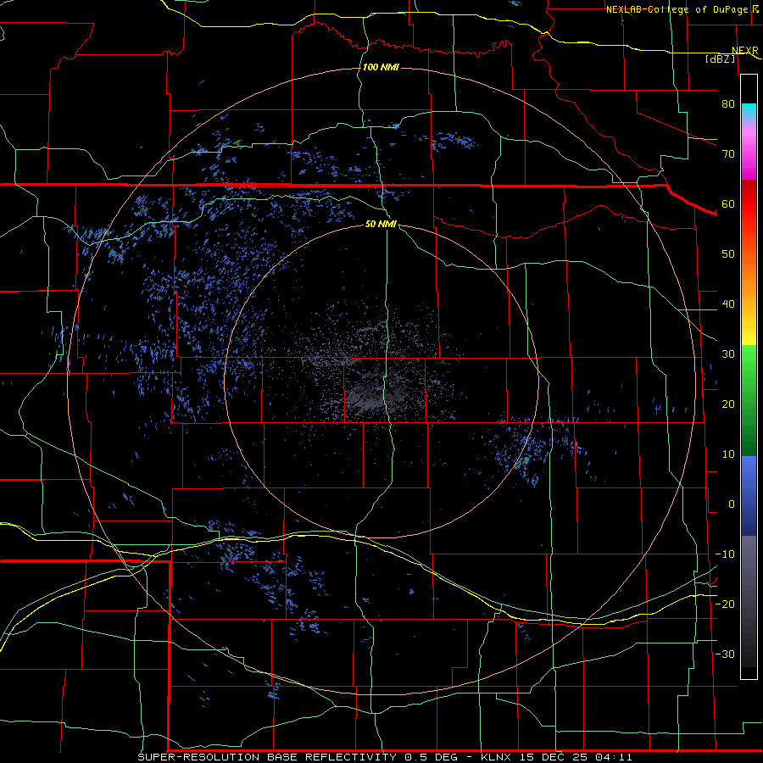Click the 60 value on the dBZ scale
Image resolution: width=763 pixels, height=763 pixels.
[x=728, y=203]
